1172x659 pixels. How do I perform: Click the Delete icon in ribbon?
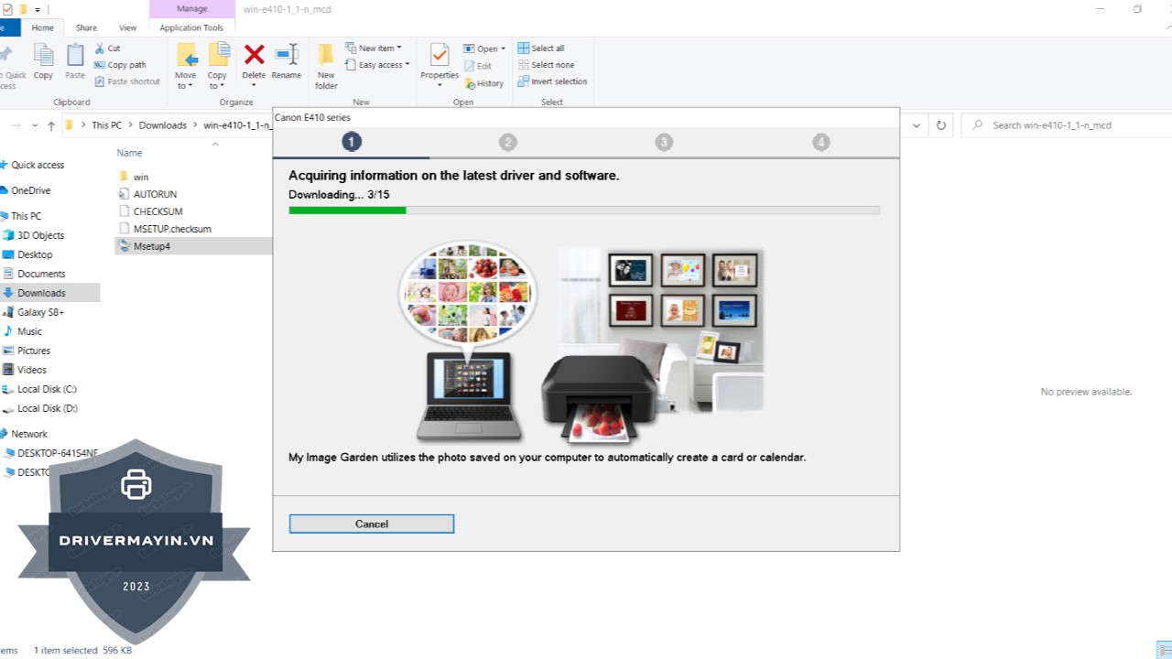coord(254,57)
